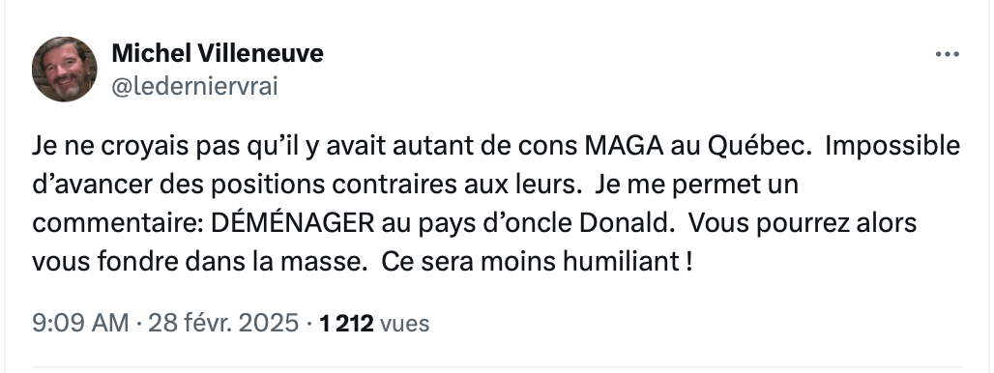Open the Michel Villeneuve display name link

[218, 53]
